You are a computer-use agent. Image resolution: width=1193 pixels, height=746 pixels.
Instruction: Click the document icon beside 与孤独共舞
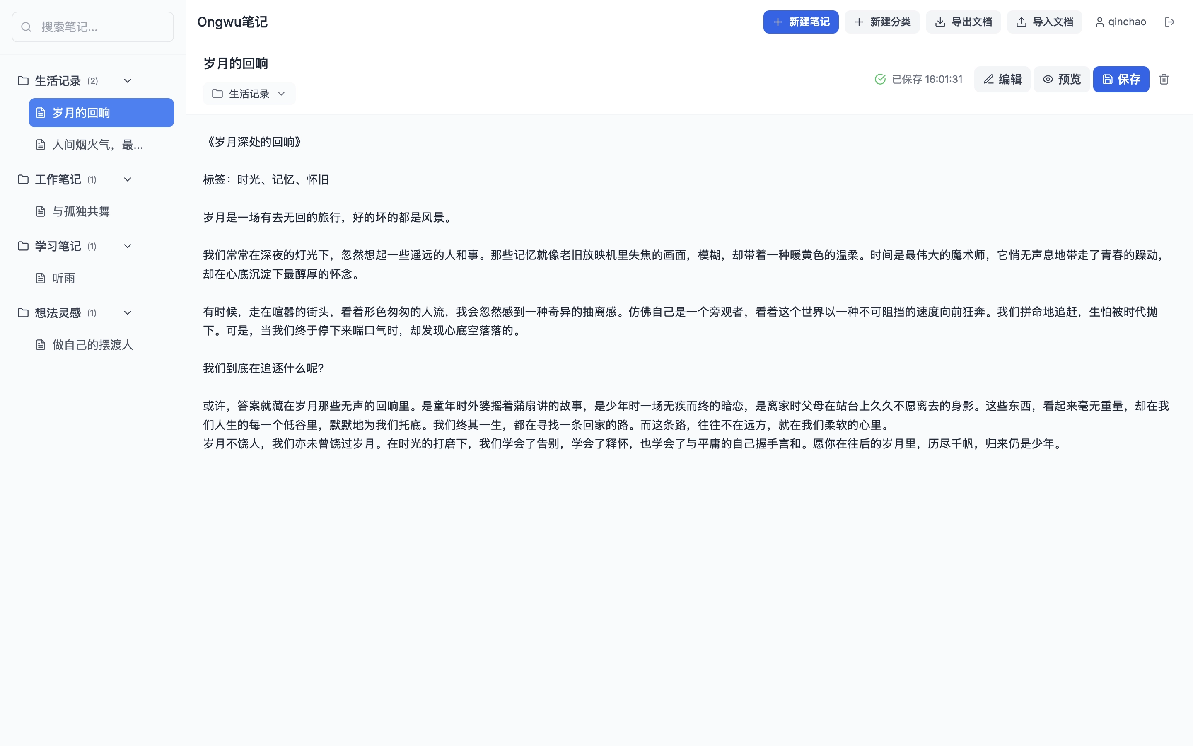41,212
